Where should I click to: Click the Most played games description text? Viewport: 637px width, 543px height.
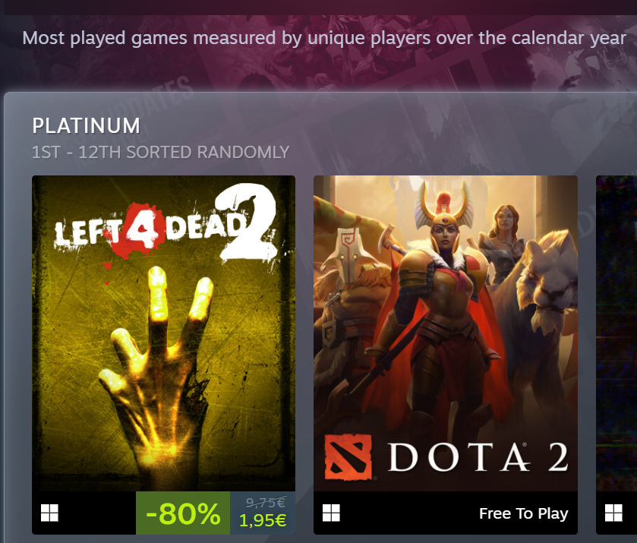pyautogui.click(x=324, y=38)
